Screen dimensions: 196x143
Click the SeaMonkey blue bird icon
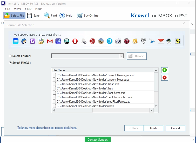[x=58, y=41]
